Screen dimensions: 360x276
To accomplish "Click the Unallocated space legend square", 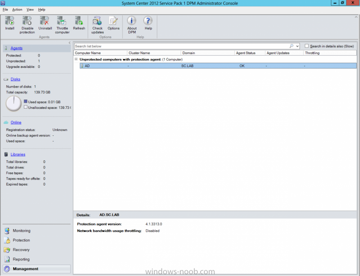I will 26,107.
